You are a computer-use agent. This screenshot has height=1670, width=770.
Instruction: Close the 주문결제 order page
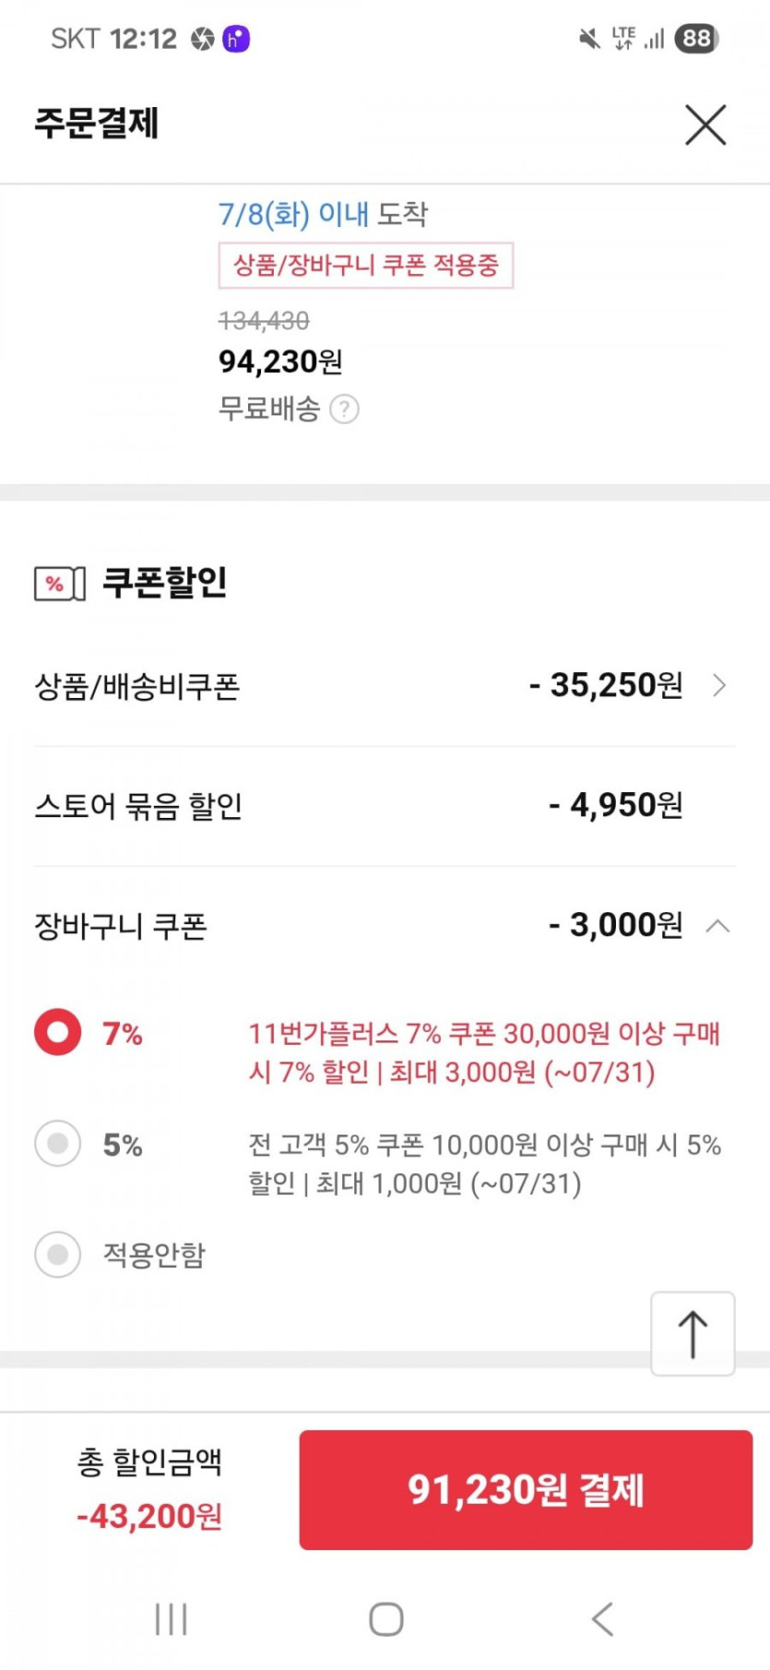coord(705,125)
